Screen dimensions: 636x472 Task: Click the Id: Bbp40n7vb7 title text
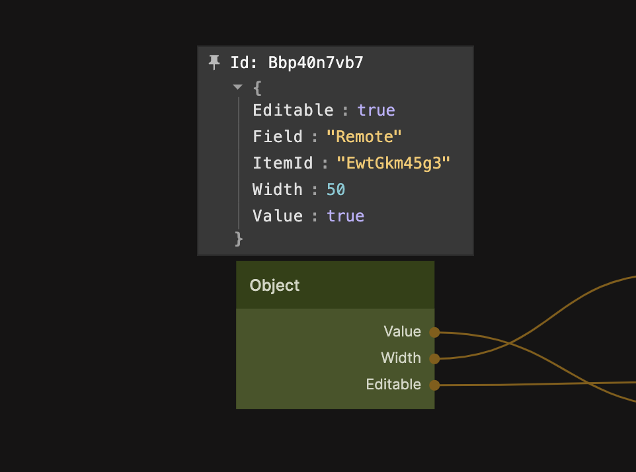tap(296, 63)
